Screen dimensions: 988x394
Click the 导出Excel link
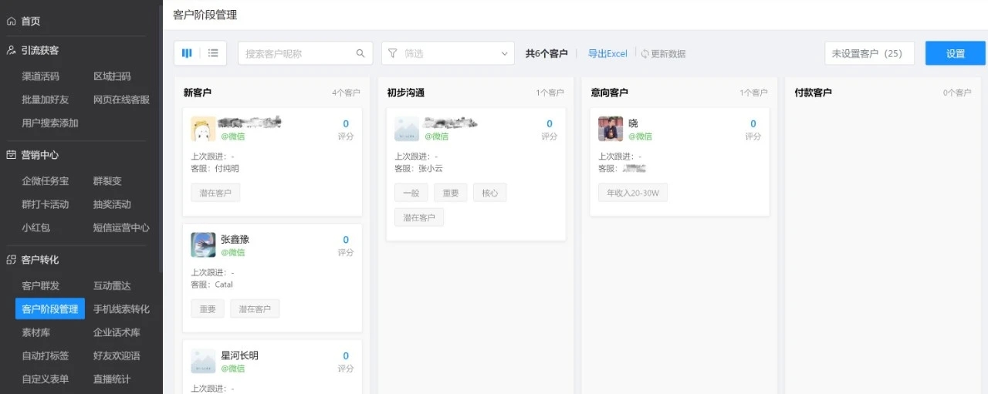pyautogui.click(x=607, y=54)
